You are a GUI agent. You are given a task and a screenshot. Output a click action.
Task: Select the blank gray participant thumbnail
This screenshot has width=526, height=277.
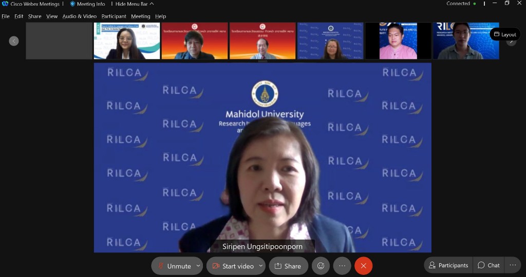(59, 41)
